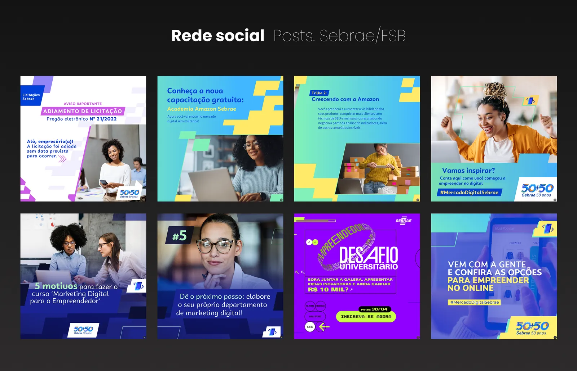Viewport: 577px width, 371px height.
Task: Click the 'Vamos inspirar?' heading
Action: (468, 170)
